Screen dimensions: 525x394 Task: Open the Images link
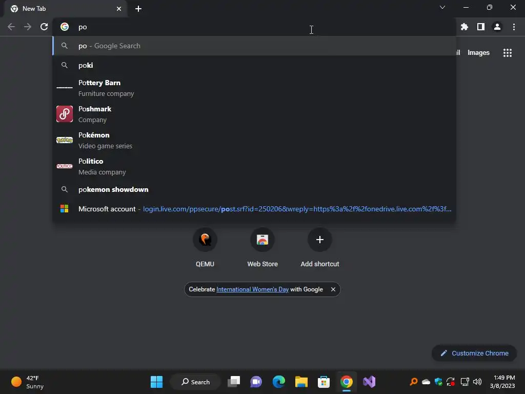click(478, 53)
